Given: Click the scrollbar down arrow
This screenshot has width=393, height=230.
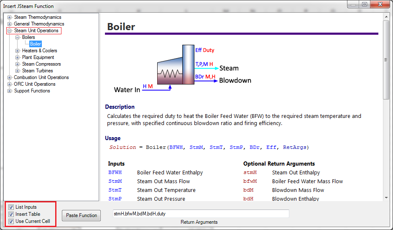Looking at the screenshot, I should click(x=386, y=198).
